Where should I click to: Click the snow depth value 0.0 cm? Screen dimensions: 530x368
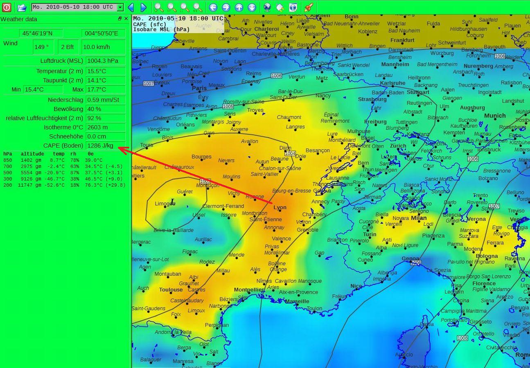coord(106,137)
